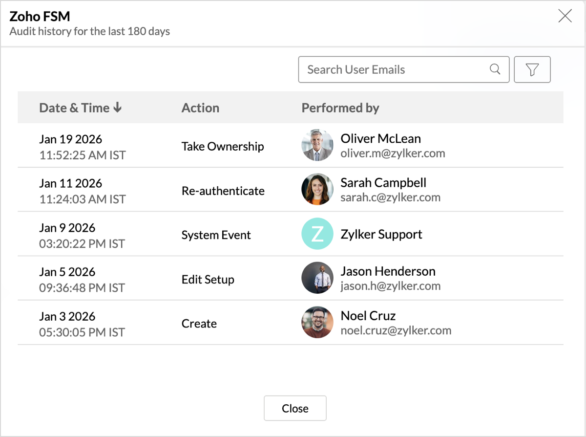Close the audit history dialog with X
The height and width of the screenshot is (437, 586).
coord(565,16)
